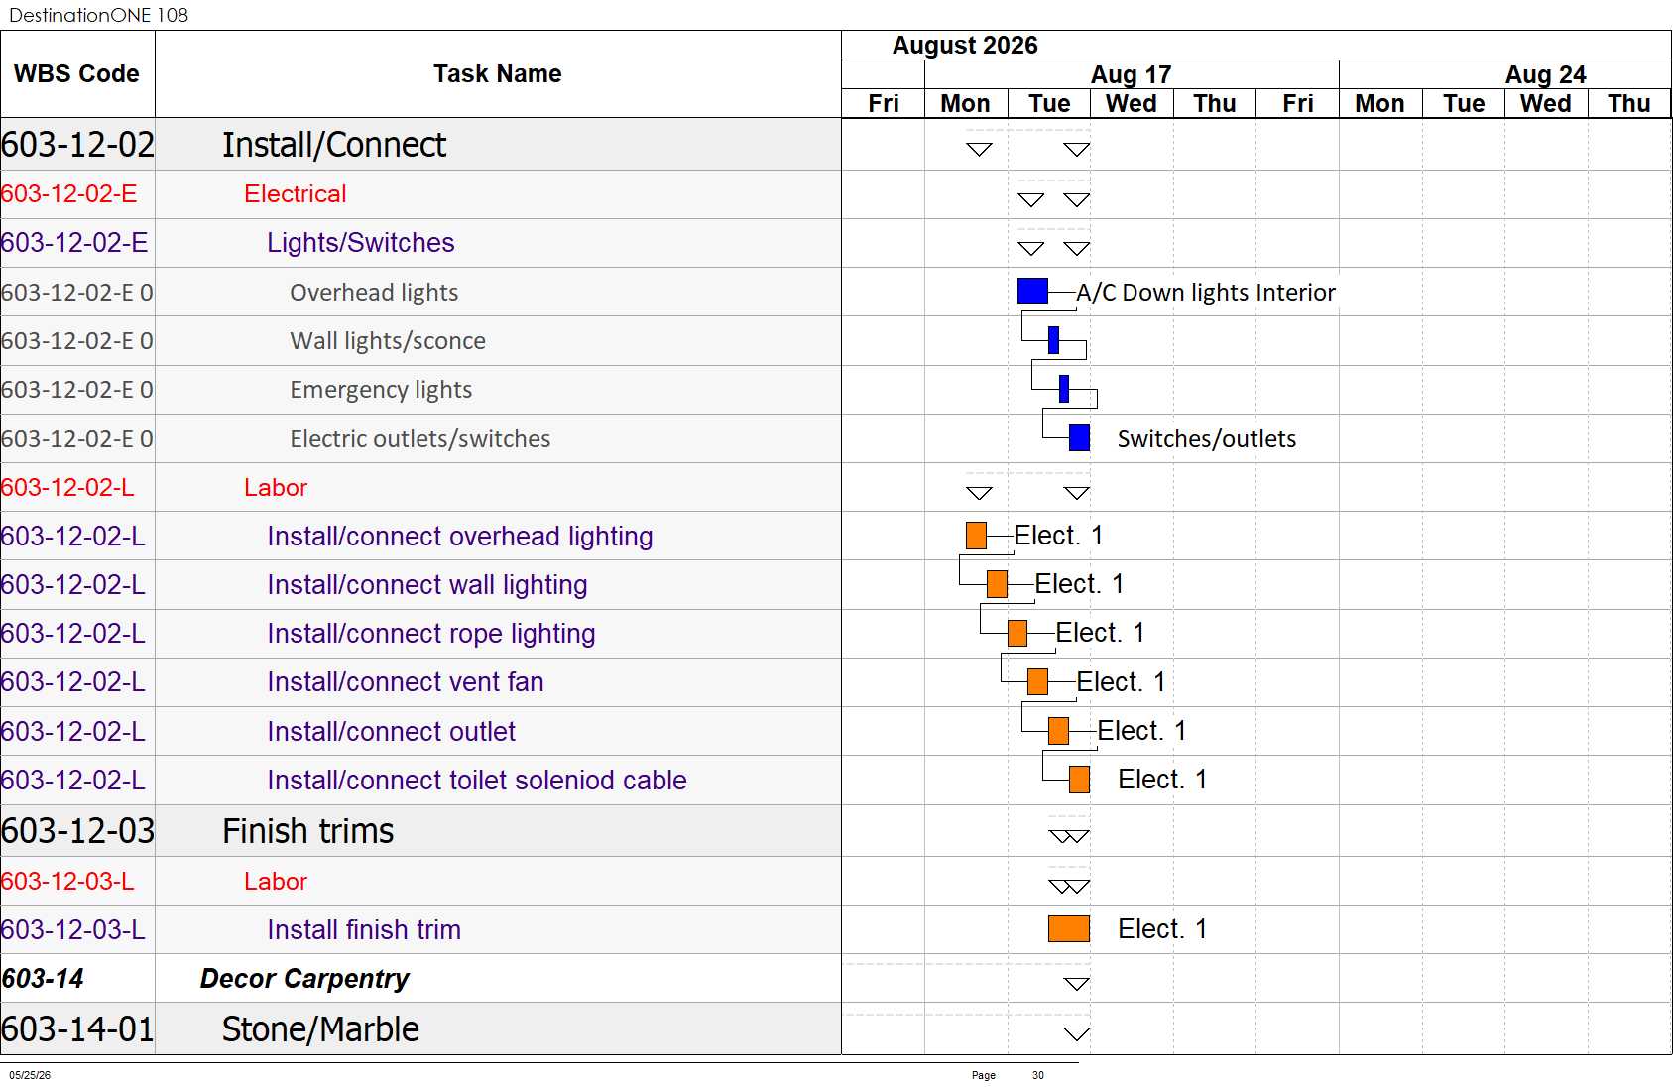
Task: Select the Install/Connect task row
Action: (420, 145)
